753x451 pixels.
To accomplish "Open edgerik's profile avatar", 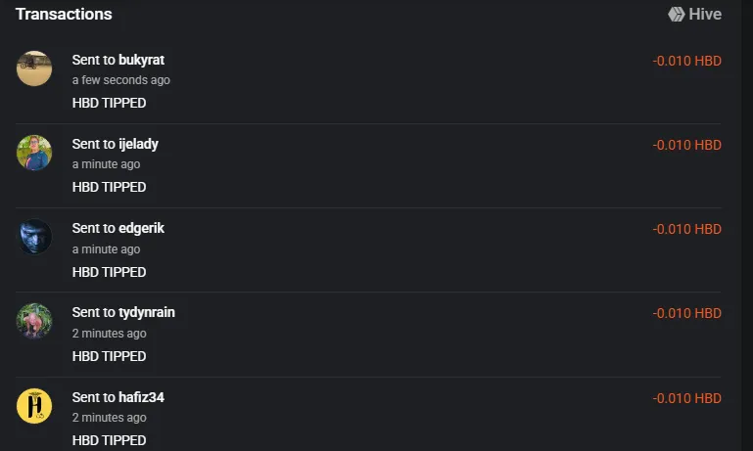I will tap(34, 237).
